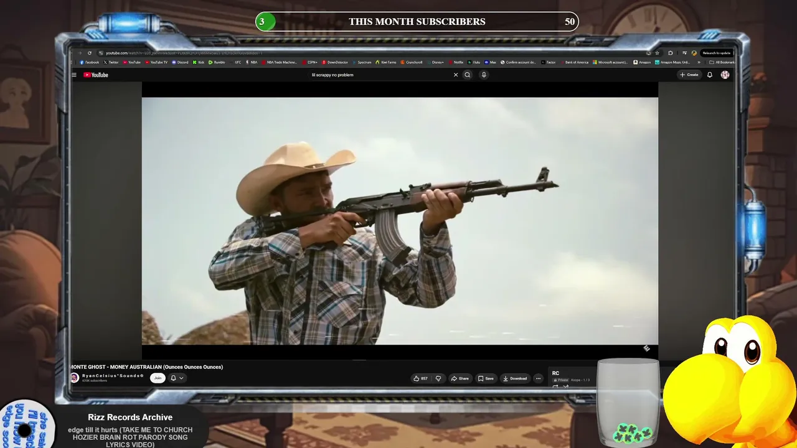
Task: Click Relaunch to update button
Action: (x=716, y=53)
